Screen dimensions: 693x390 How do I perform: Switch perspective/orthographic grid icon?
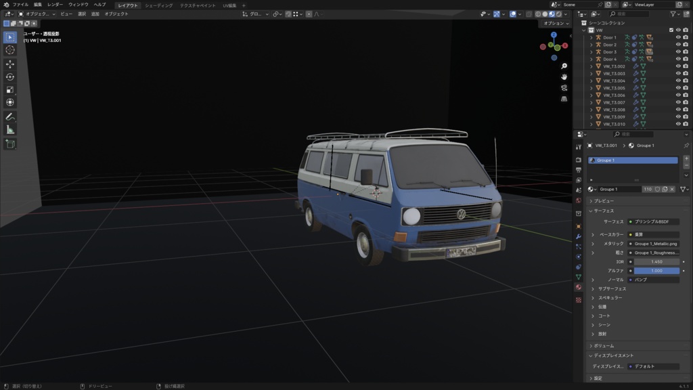(564, 99)
